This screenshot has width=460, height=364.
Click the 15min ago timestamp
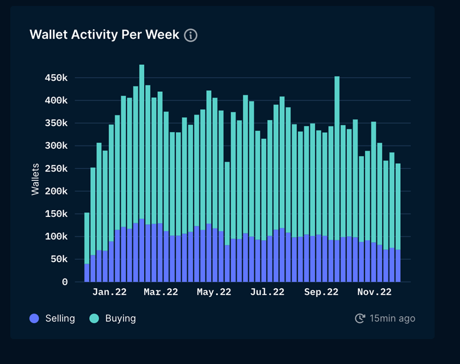tap(392, 318)
